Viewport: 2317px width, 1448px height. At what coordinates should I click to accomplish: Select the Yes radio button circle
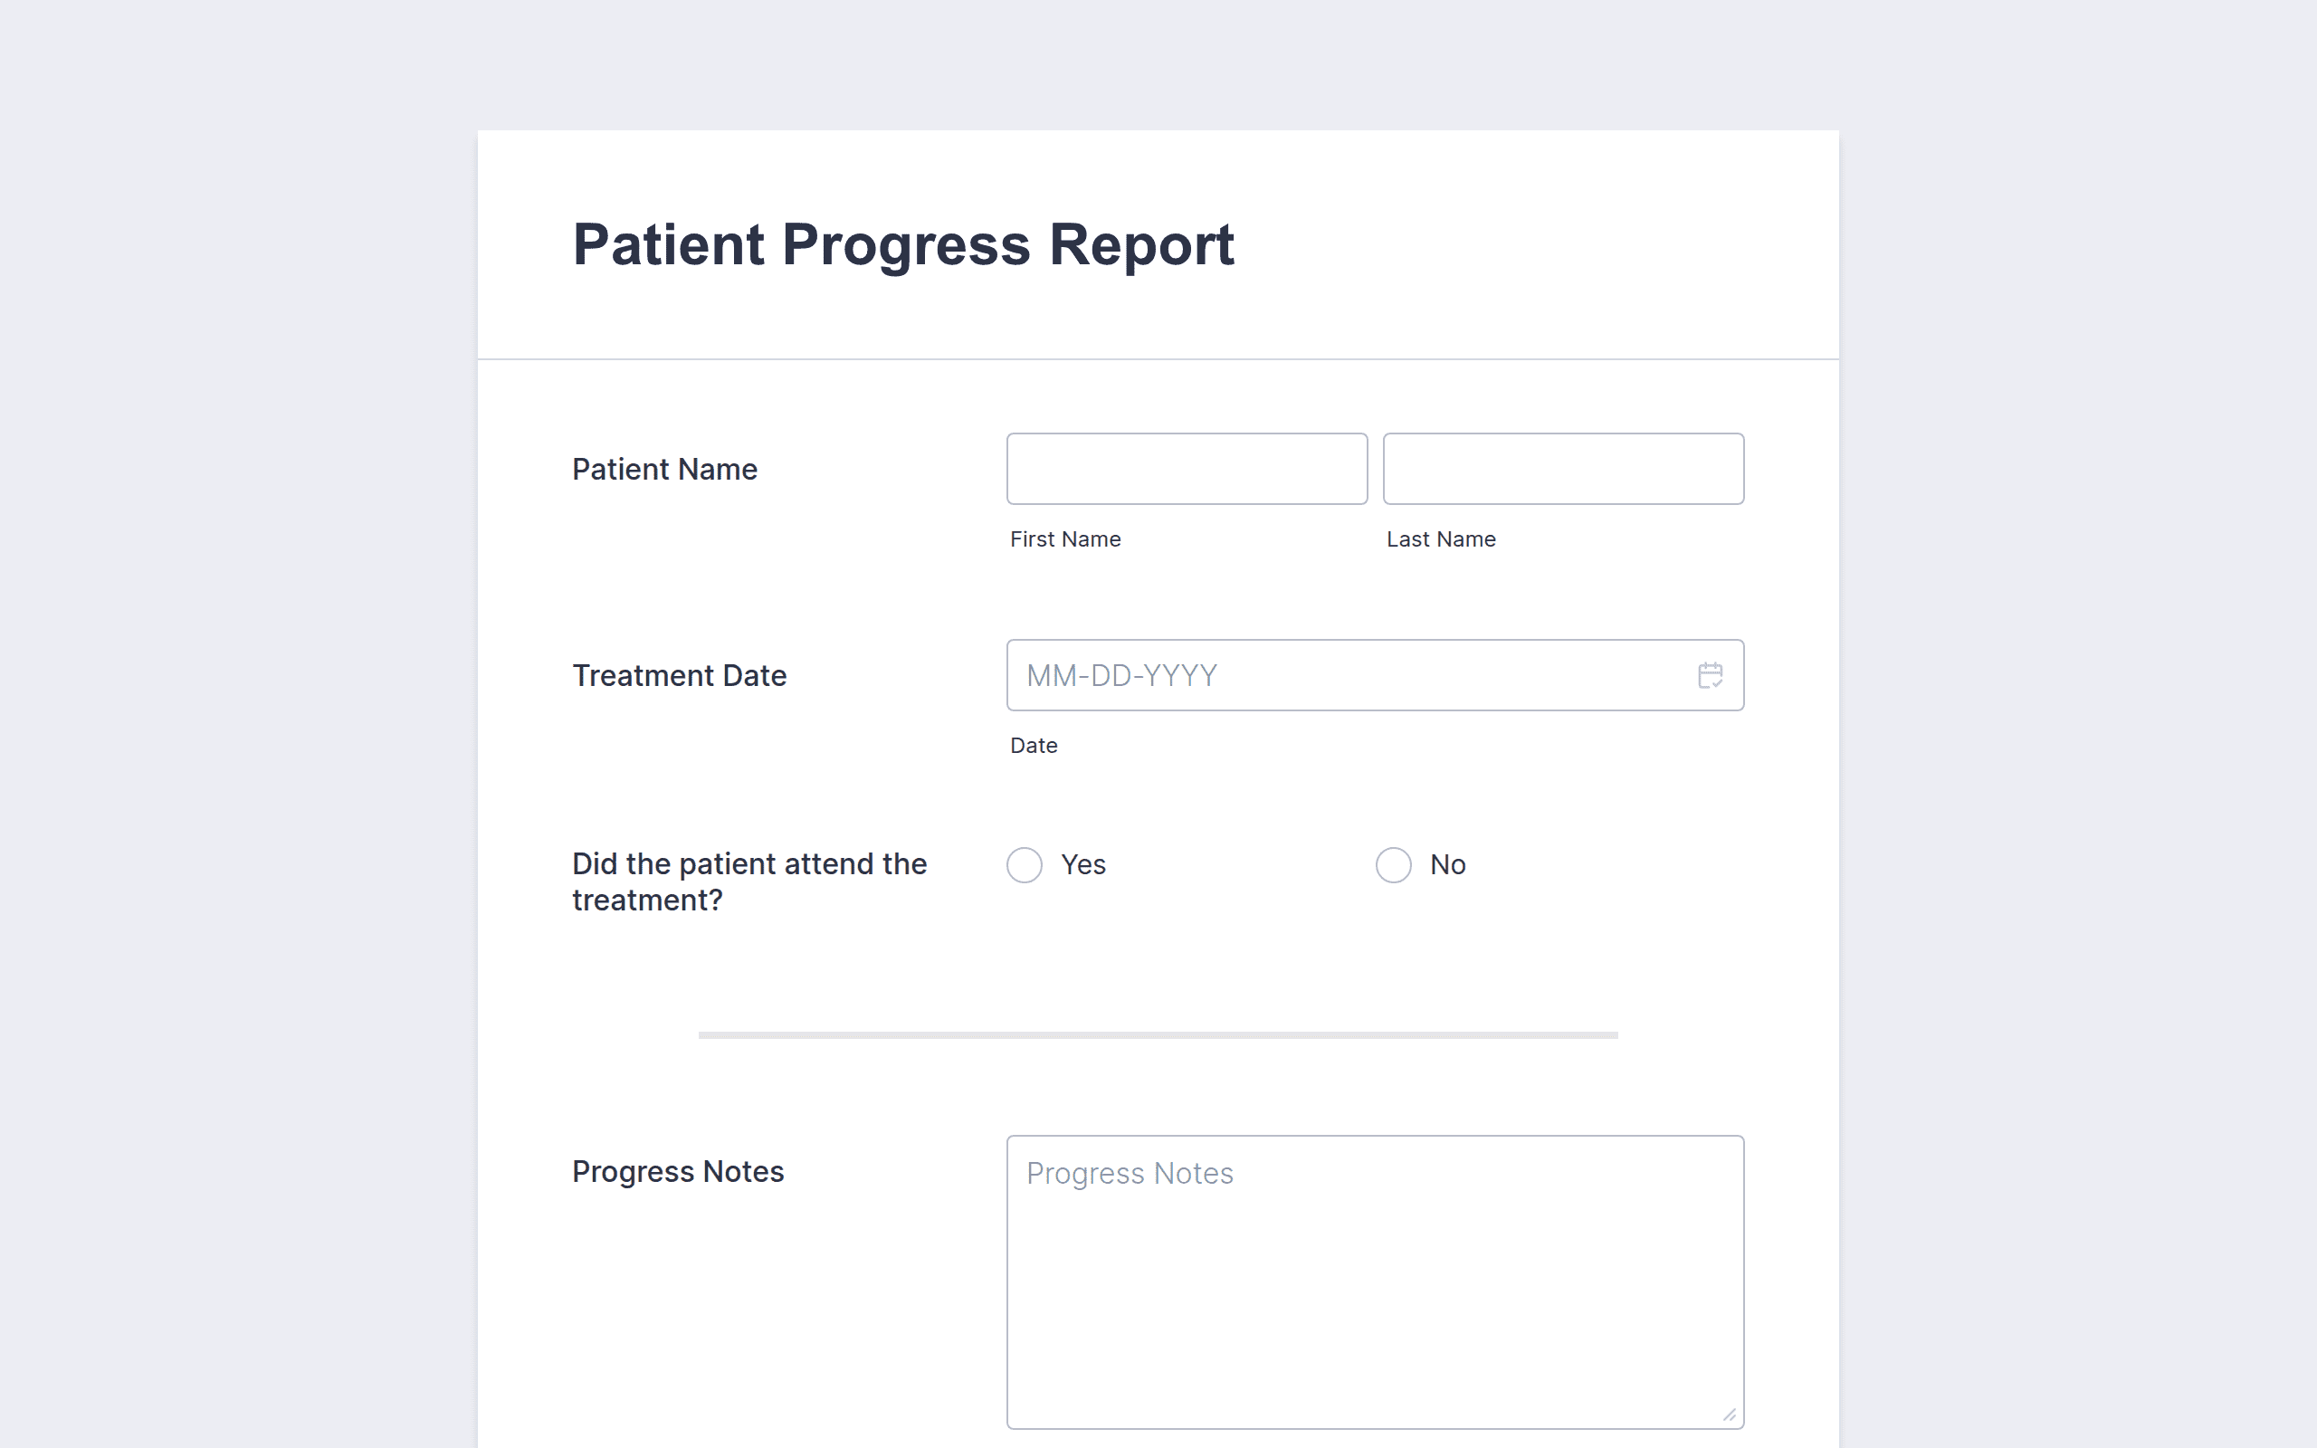pos(1025,865)
